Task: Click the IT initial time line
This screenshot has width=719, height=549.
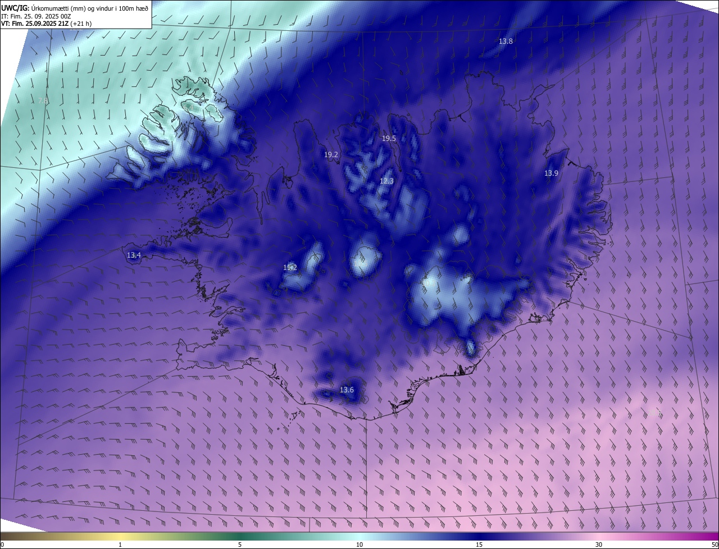Action: 35,16
